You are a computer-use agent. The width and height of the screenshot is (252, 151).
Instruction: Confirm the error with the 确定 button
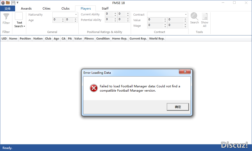pos(178,107)
